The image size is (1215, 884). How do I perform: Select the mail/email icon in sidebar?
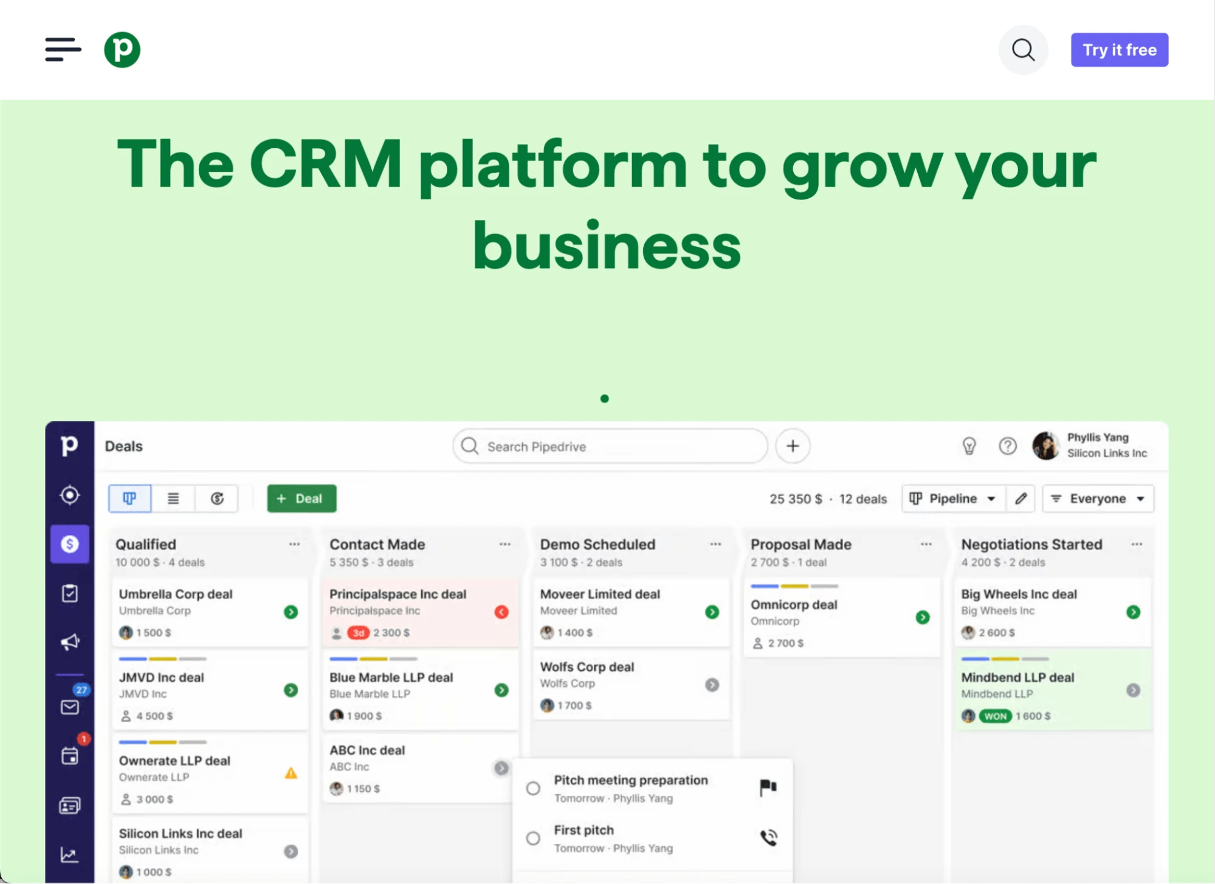70,706
